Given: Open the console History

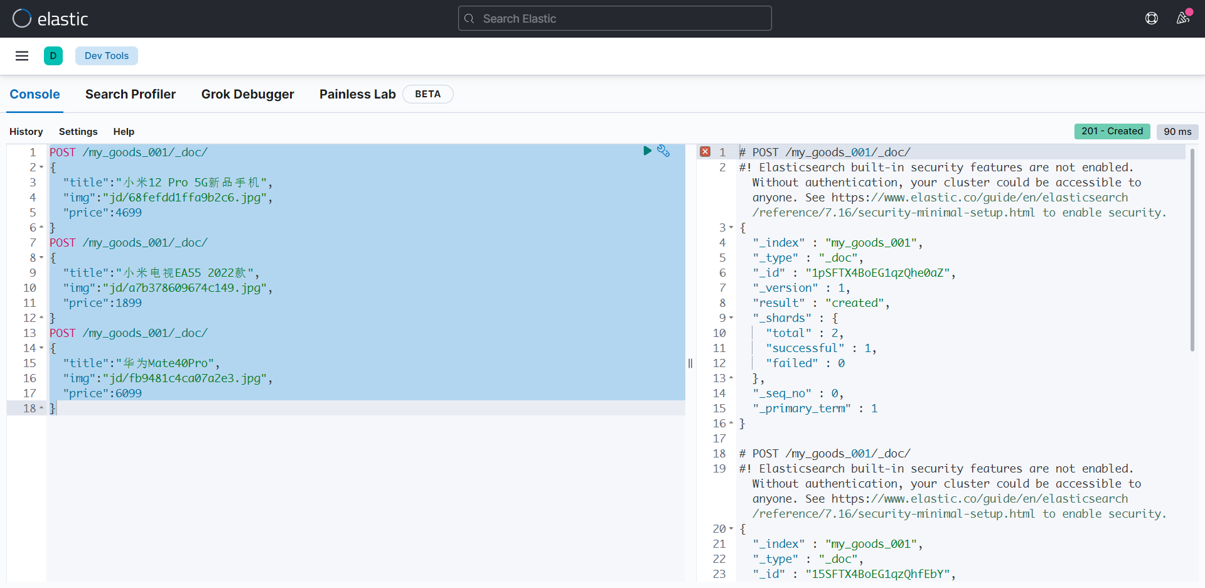Looking at the screenshot, I should 26,132.
